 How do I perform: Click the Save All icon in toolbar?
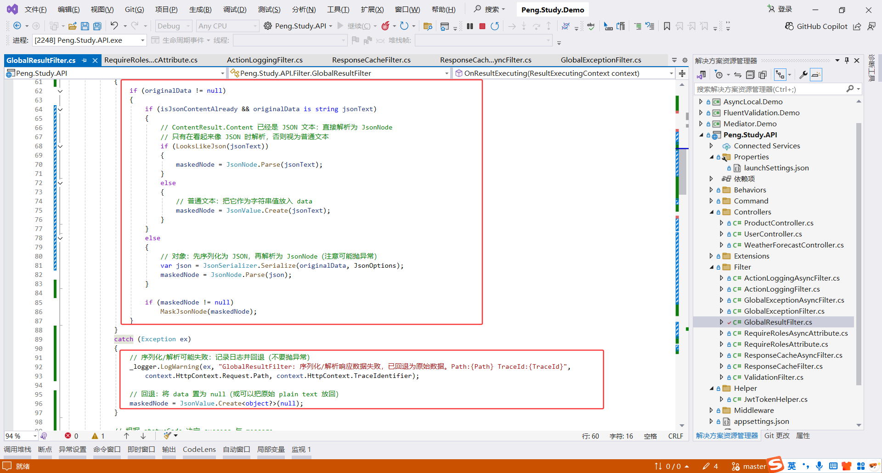pyautogui.click(x=97, y=26)
